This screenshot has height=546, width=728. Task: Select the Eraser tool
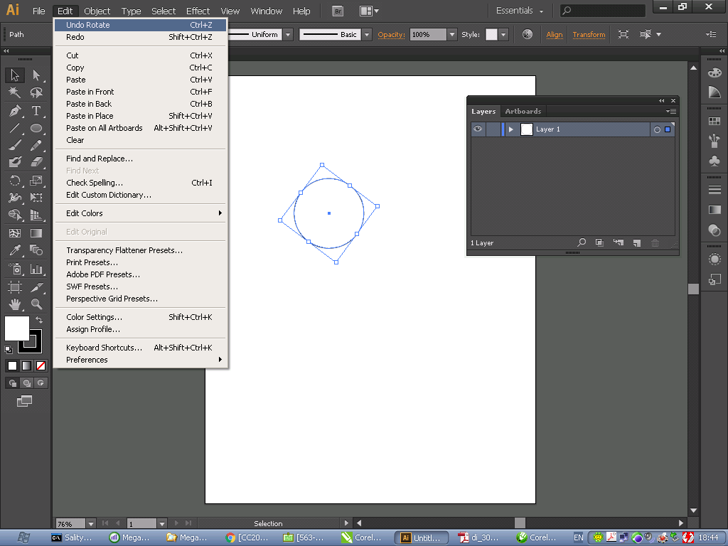36,162
